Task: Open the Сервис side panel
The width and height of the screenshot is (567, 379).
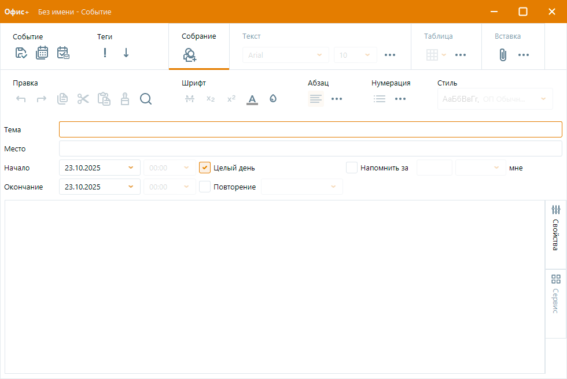Action: tap(555, 292)
